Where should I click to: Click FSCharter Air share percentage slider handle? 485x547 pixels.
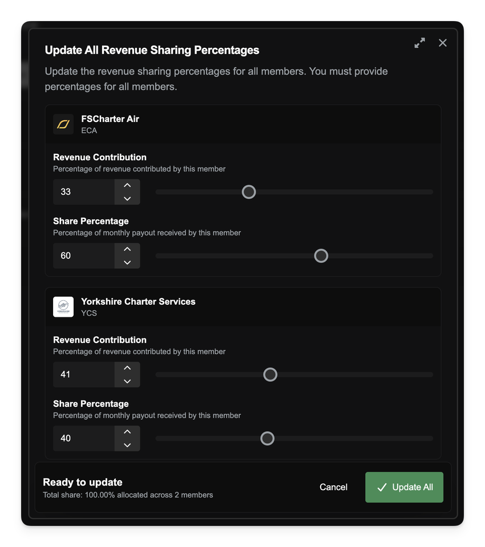[x=321, y=256]
